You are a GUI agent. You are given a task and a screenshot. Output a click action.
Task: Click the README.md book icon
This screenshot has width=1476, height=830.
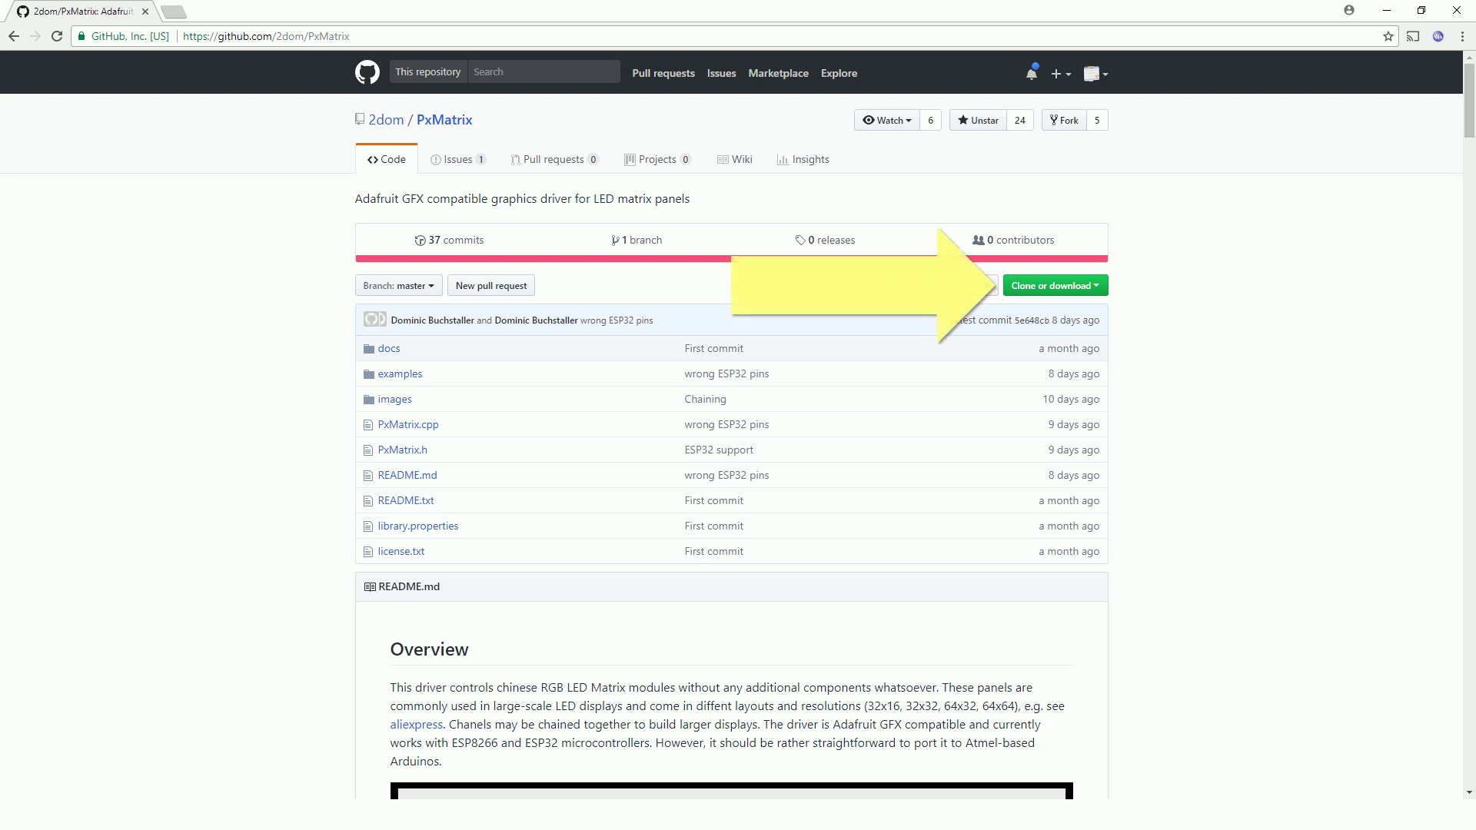(370, 587)
